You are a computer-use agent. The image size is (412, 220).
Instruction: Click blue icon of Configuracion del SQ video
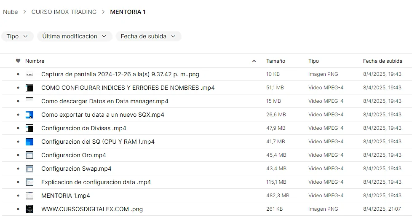pyautogui.click(x=29, y=142)
